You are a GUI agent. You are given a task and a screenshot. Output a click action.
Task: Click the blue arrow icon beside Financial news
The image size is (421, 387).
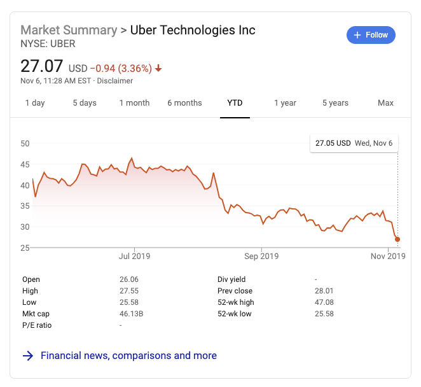(x=28, y=356)
